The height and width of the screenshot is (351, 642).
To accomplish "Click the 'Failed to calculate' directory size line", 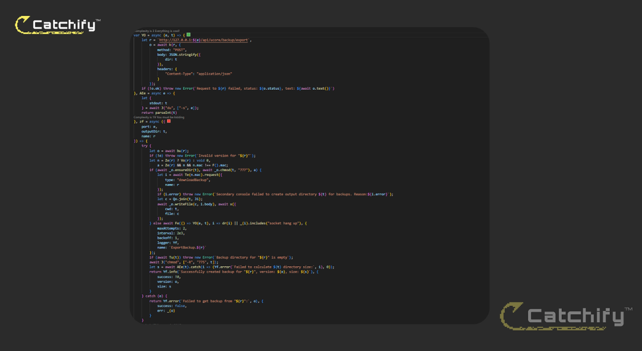I will point(241,267).
